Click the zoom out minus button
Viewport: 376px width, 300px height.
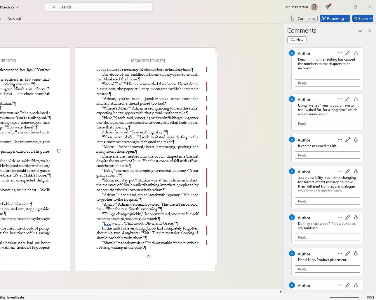(327, 297)
